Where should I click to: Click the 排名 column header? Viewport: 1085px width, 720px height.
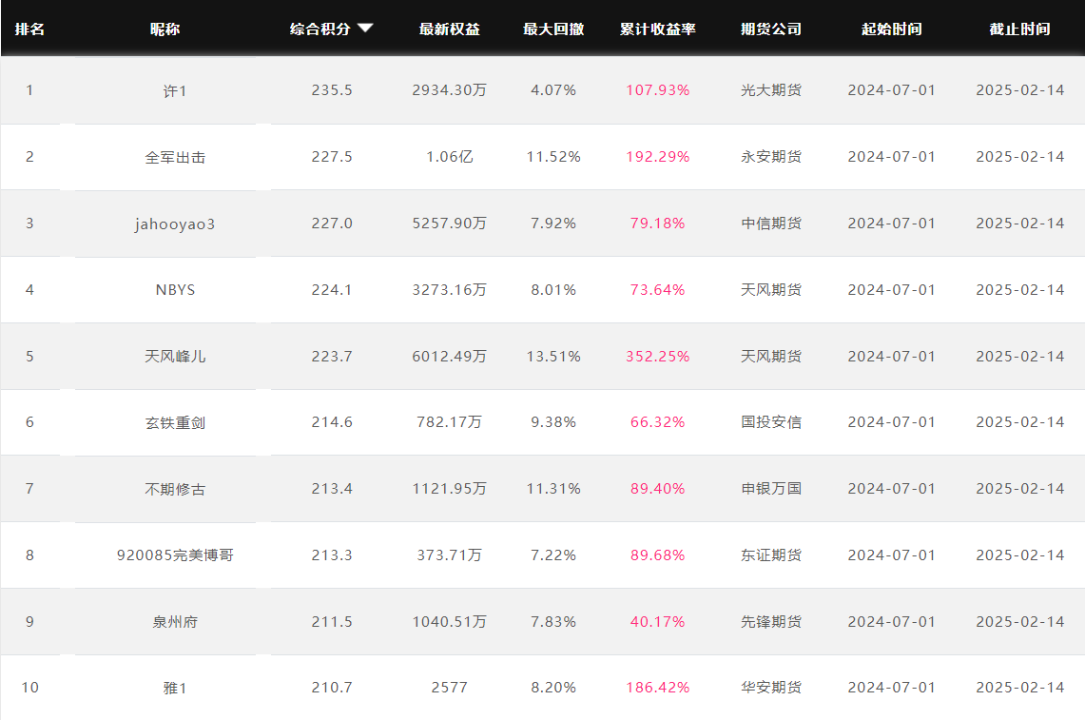29,29
